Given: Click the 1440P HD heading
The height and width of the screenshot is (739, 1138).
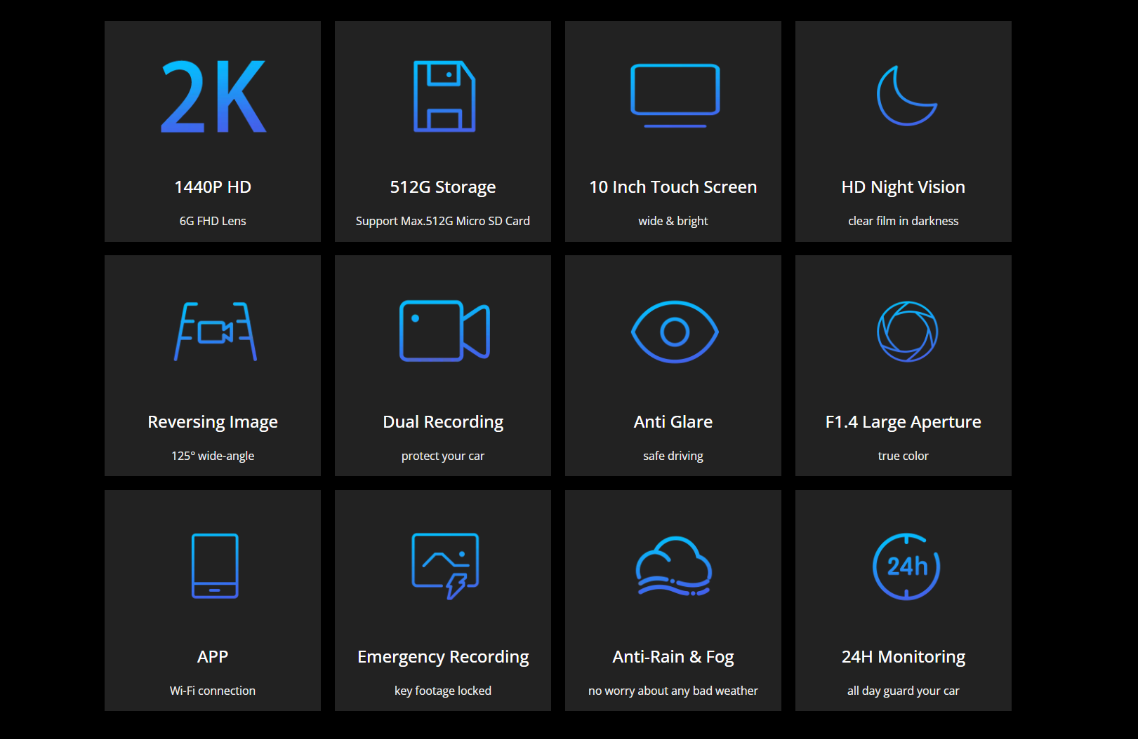Looking at the screenshot, I should (x=213, y=187).
